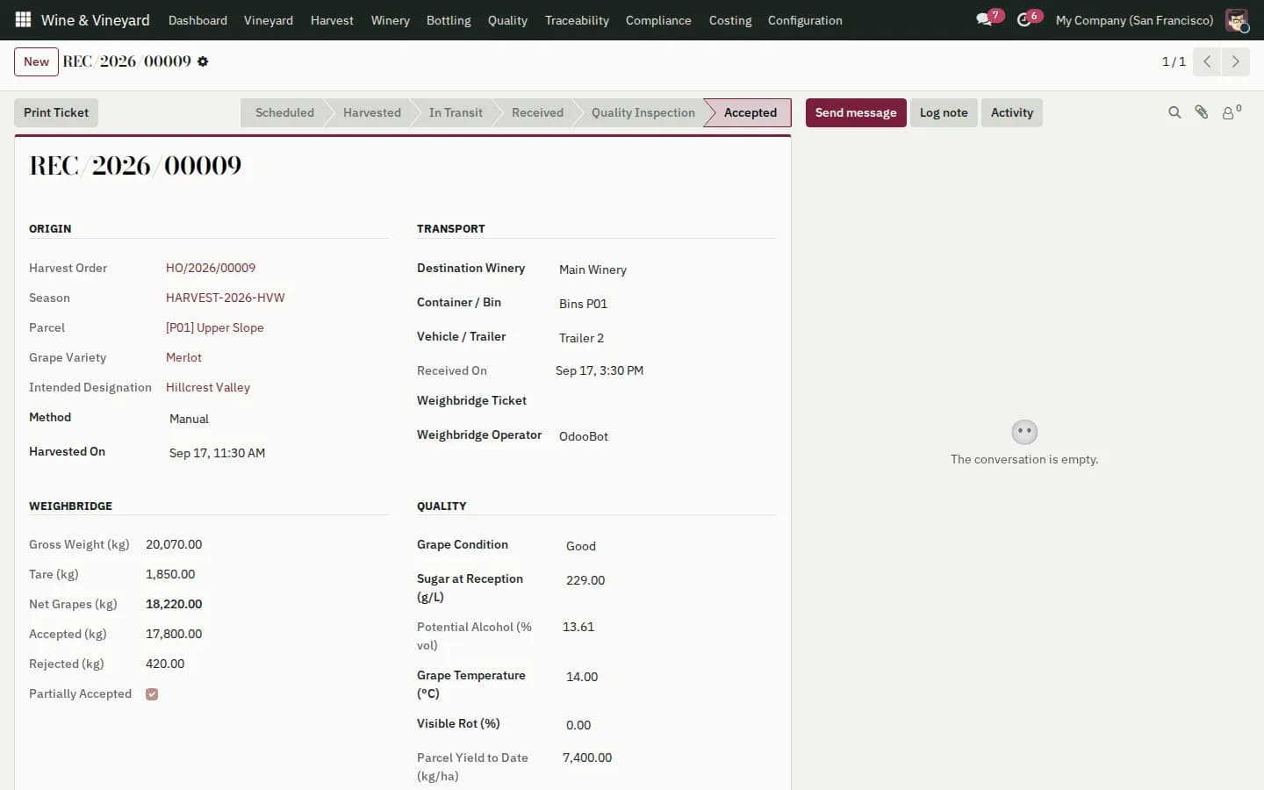Switch company via My Company (San Francisco)

1134,20
